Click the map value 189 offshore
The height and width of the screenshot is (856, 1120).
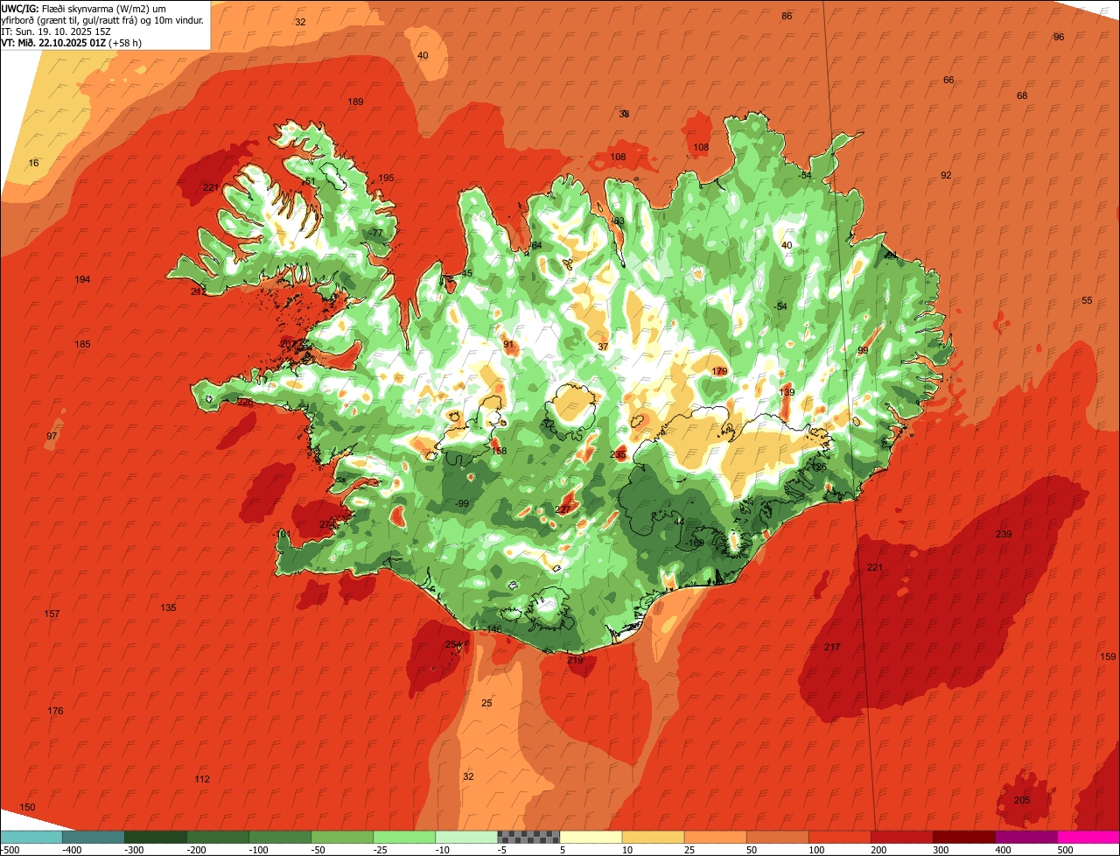[355, 102]
